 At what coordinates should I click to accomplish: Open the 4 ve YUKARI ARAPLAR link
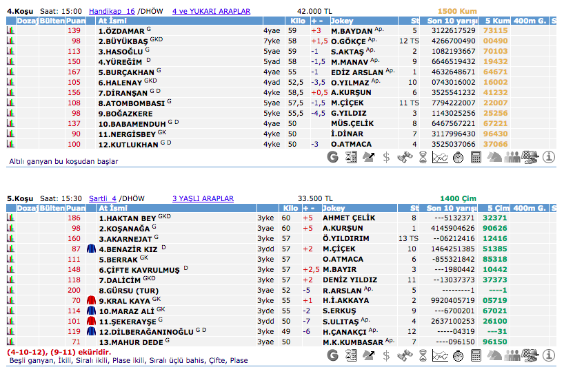(211, 12)
